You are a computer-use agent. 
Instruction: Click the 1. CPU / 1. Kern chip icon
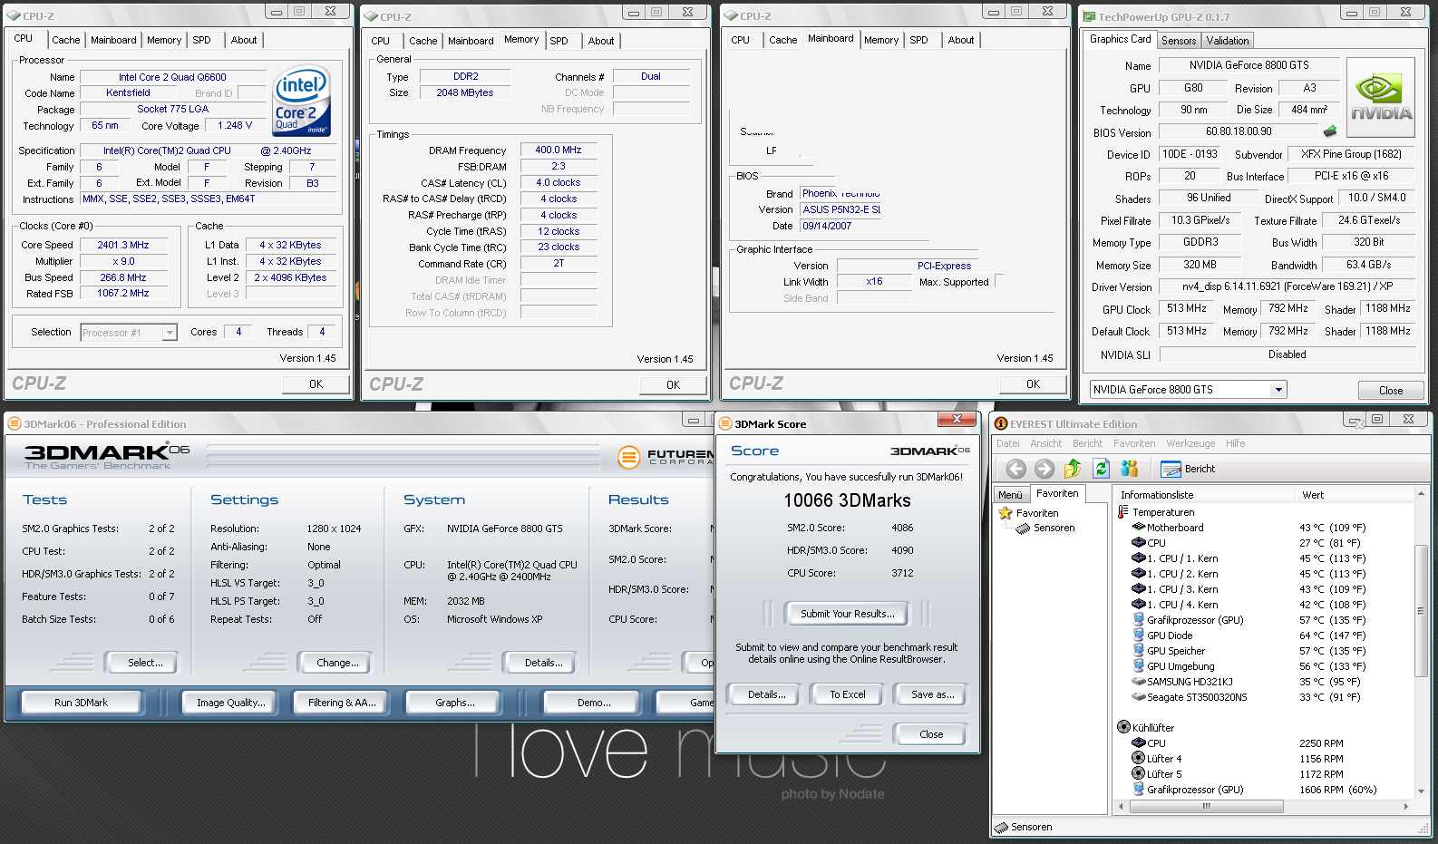[x=1139, y=558]
